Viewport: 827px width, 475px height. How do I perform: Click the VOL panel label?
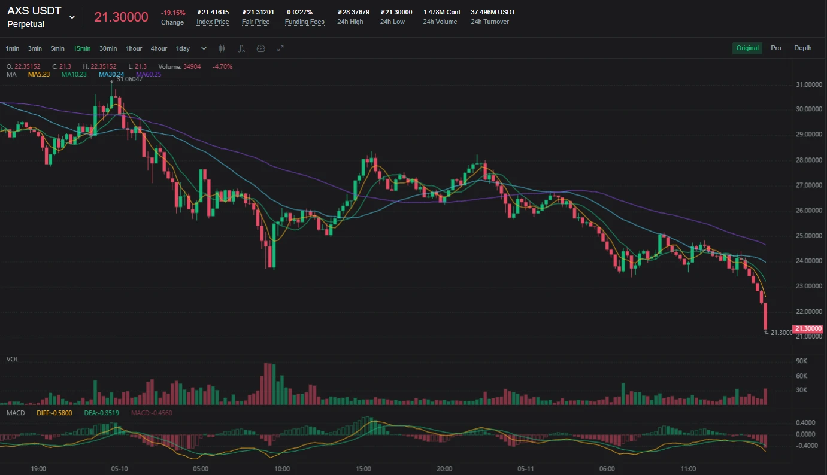tap(12, 359)
